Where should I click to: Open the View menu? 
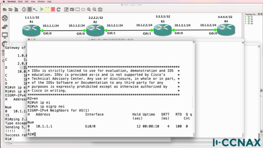click(33, 2)
